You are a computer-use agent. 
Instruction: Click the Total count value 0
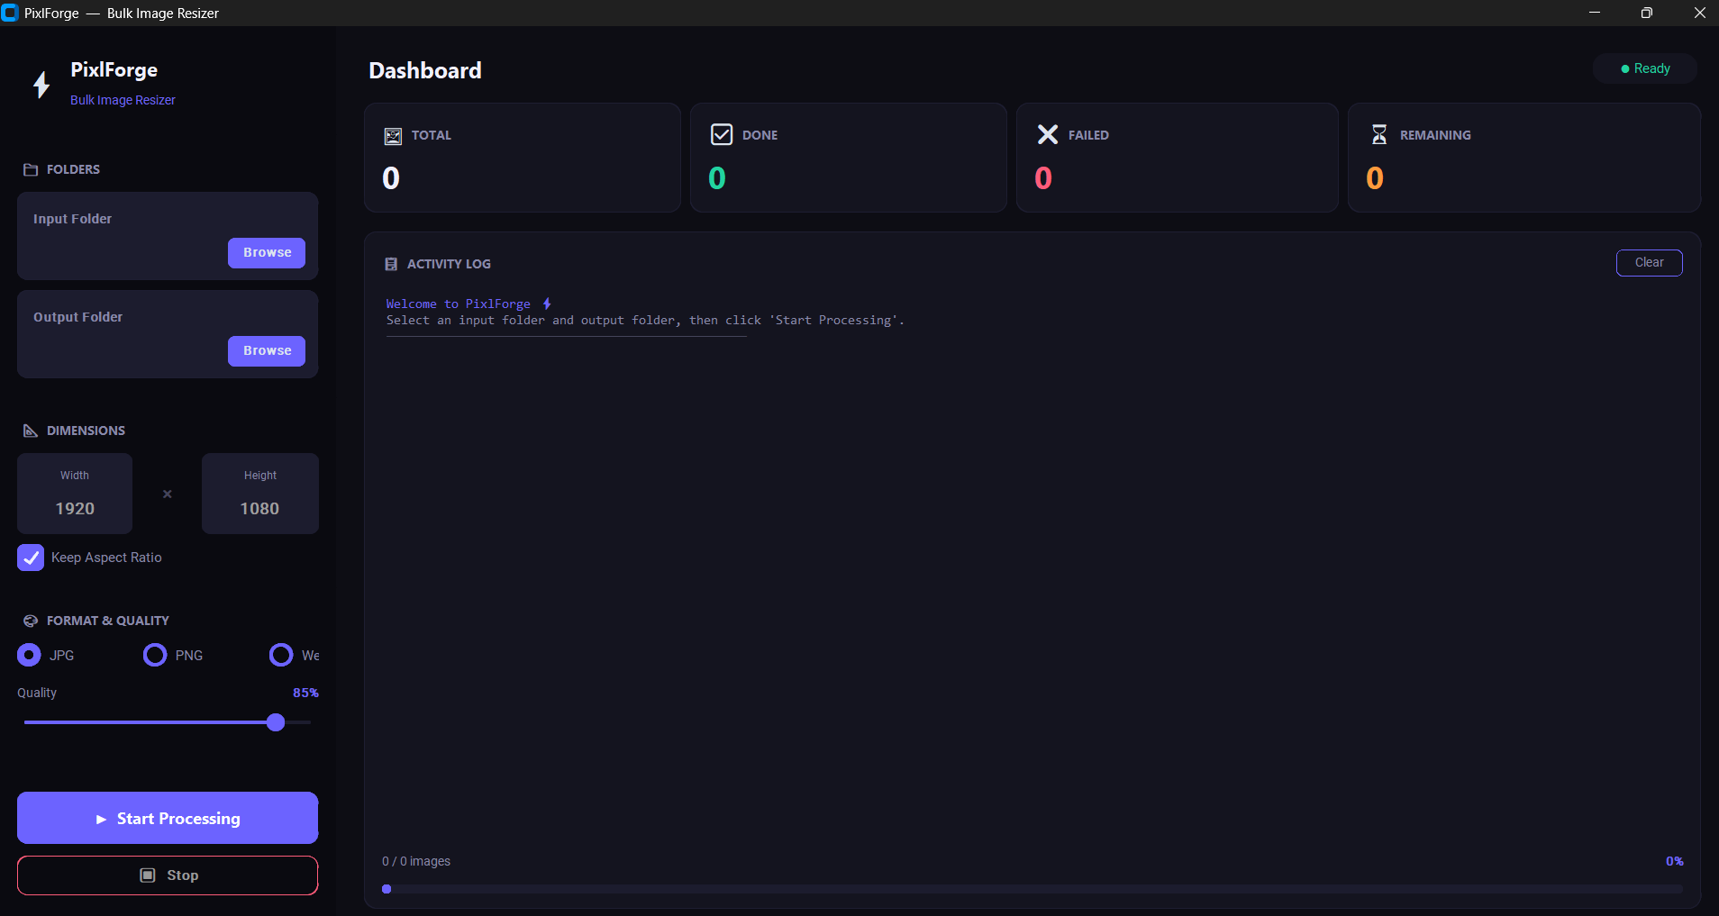(x=391, y=178)
